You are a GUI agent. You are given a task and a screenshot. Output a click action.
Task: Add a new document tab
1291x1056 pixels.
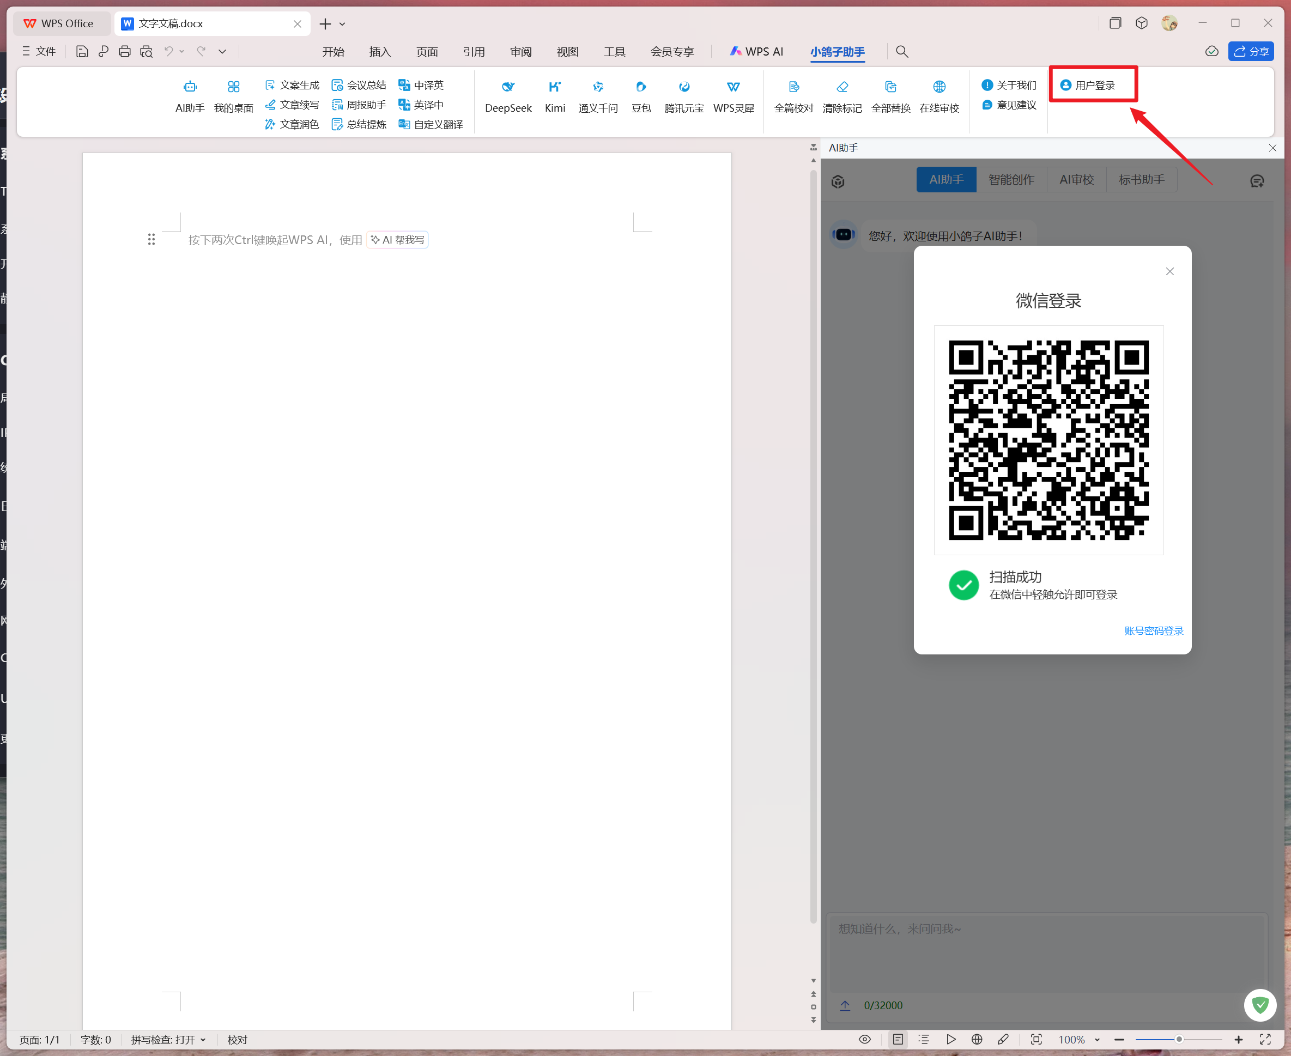point(325,24)
